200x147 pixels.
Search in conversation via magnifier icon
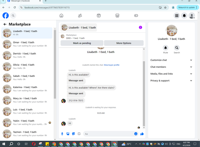[177, 48]
